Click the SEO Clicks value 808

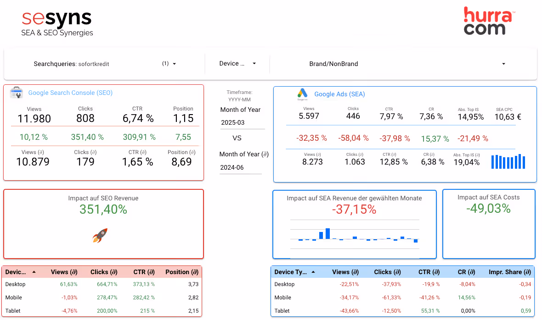(x=85, y=118)
